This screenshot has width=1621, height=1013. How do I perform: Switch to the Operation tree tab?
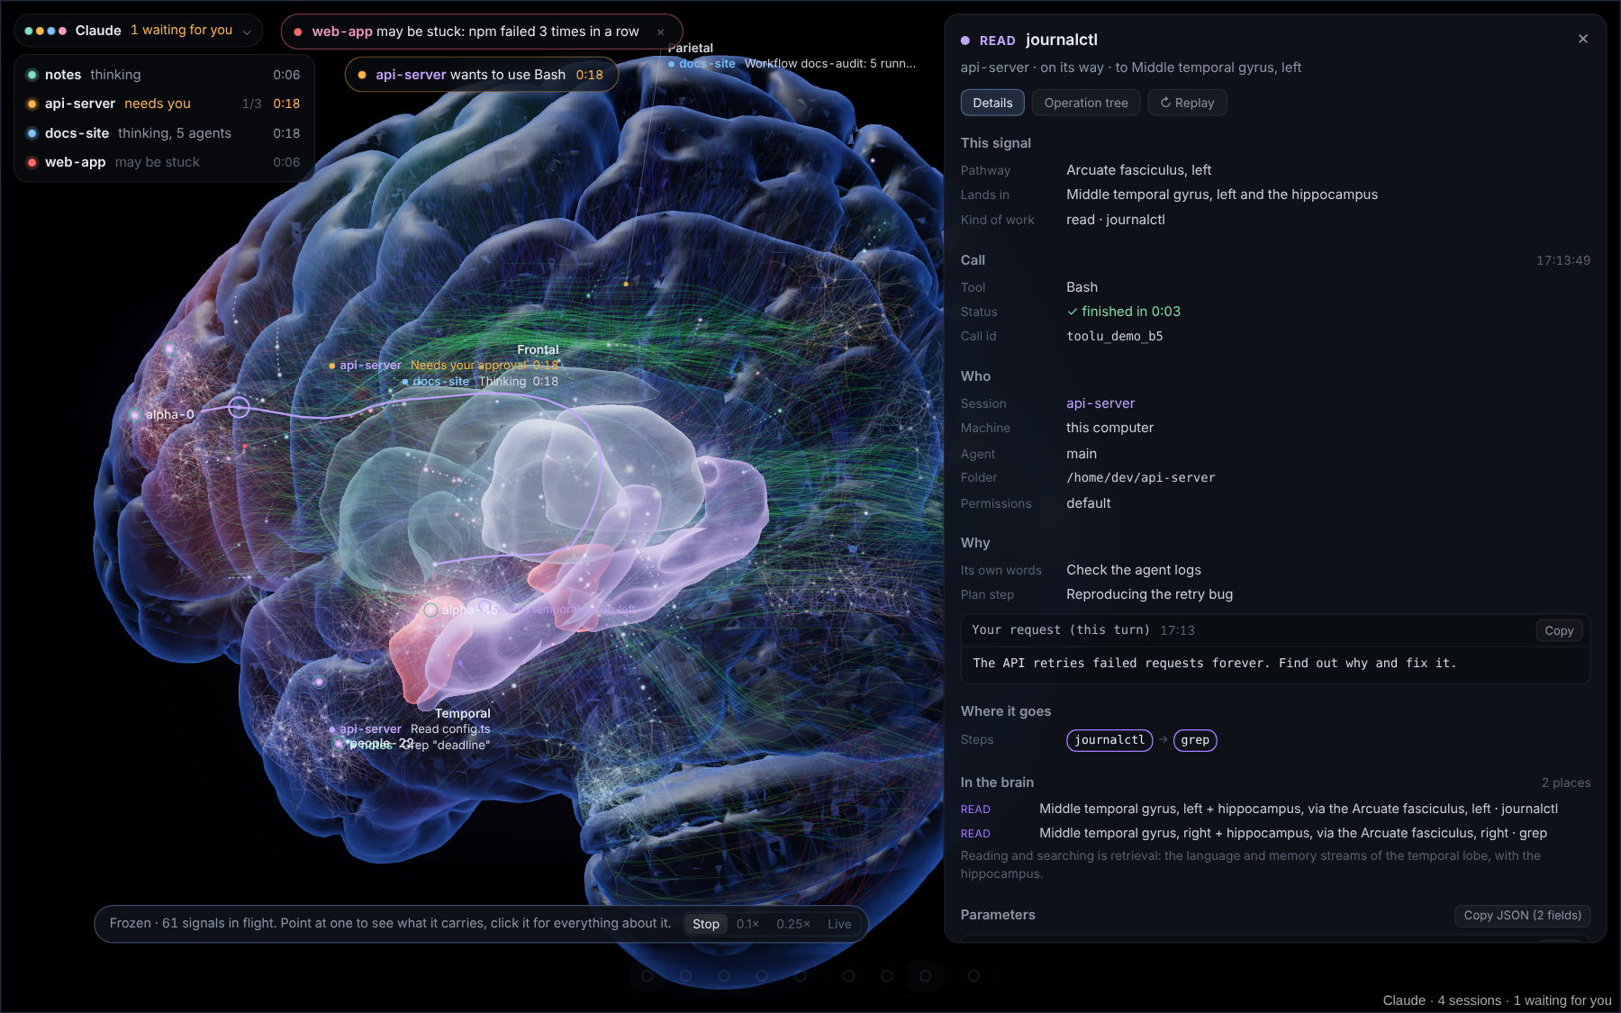1086,103
